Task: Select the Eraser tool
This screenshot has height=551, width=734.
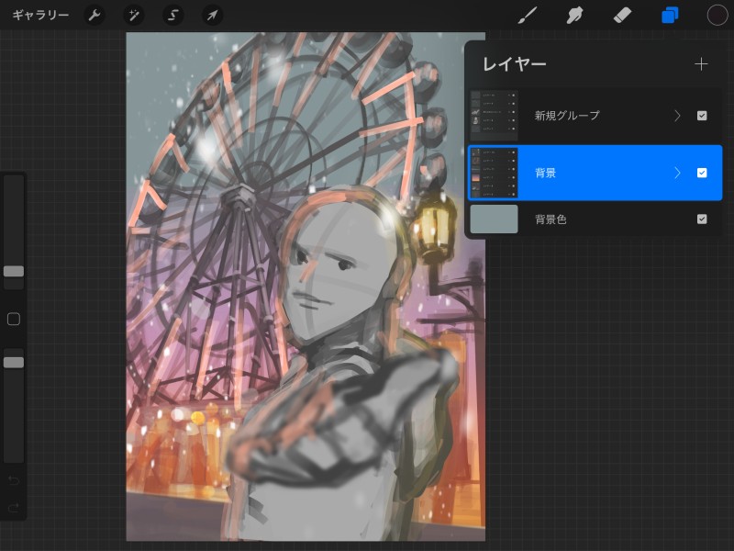Action: [622, 15]
